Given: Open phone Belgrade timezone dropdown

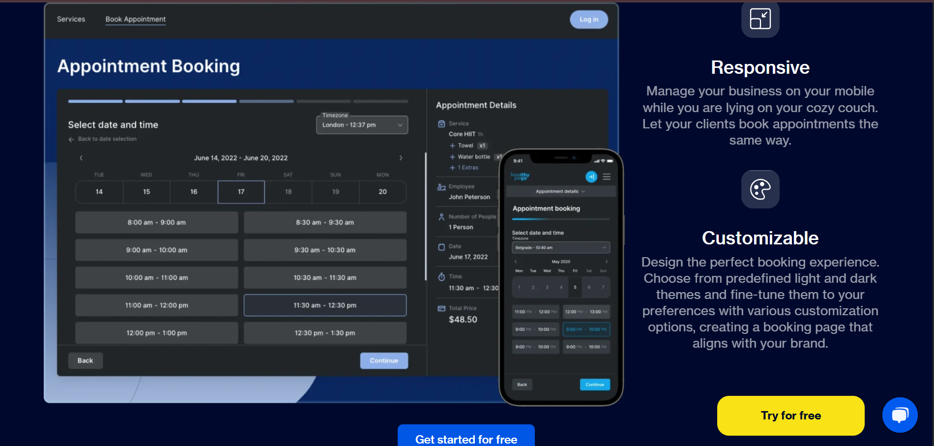Looking at the screenshot, I should point(561,247).
